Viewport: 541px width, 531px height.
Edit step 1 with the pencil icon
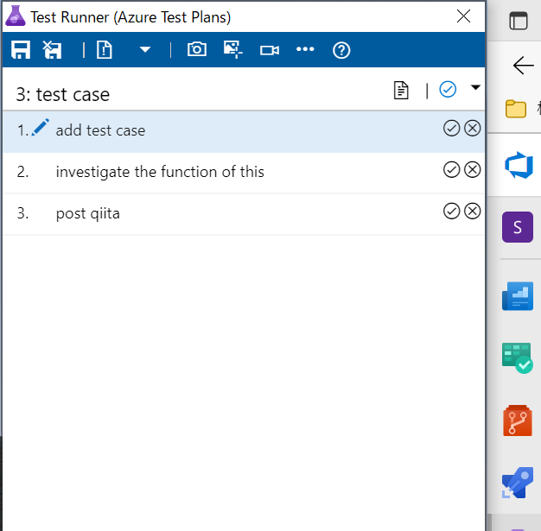click(x=40, y=129)
